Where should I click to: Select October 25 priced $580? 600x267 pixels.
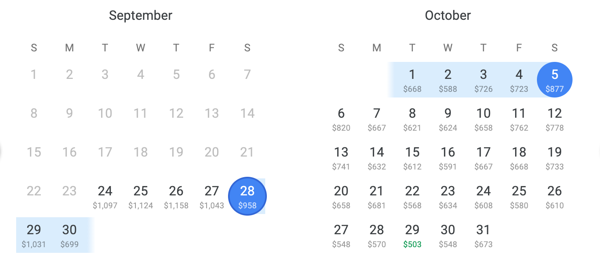pyautogui.click(x=519, y=196)
